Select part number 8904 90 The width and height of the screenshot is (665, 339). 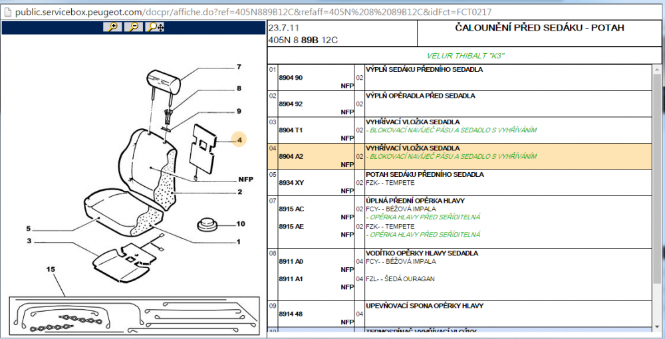pyautogui.click(x=291, y=78)
